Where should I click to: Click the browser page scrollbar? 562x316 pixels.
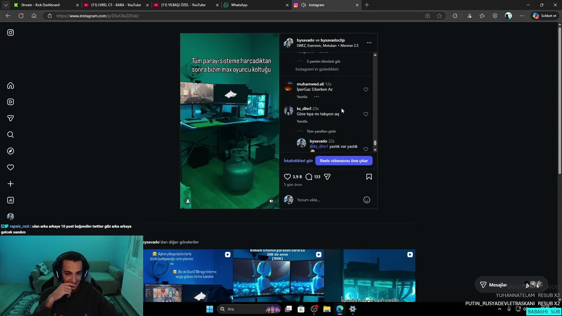[x=559, y=100]
